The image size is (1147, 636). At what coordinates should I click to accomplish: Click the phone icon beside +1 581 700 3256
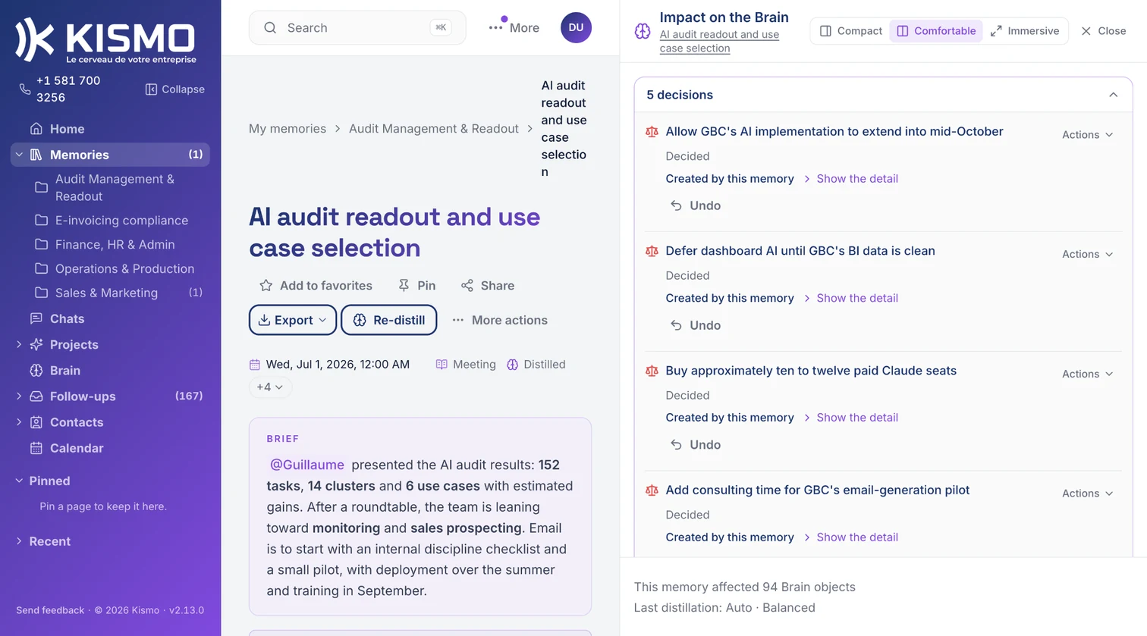[24, 89]
